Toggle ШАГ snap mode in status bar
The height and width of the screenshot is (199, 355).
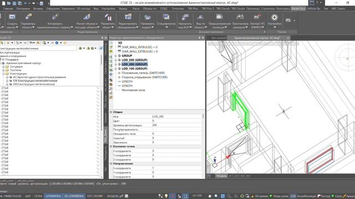tap(28, 196)
